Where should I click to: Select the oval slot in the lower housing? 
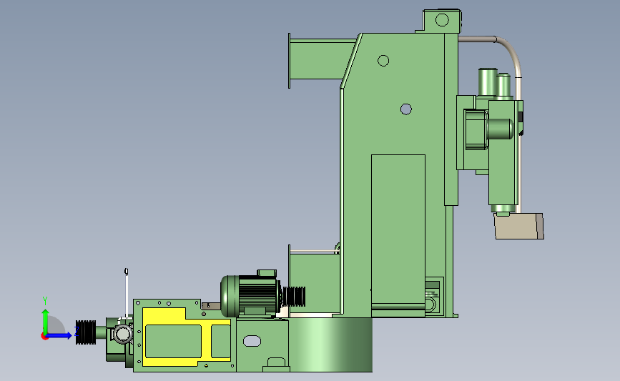[252, 341]
